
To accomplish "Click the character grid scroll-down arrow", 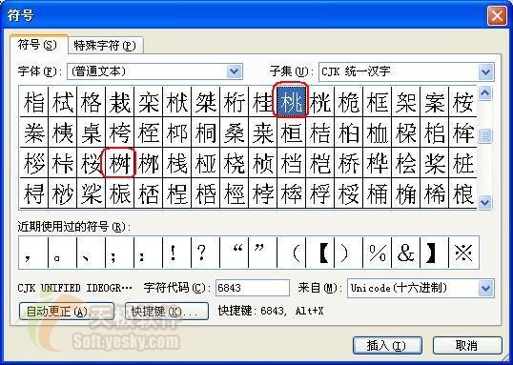I will 485,202.
